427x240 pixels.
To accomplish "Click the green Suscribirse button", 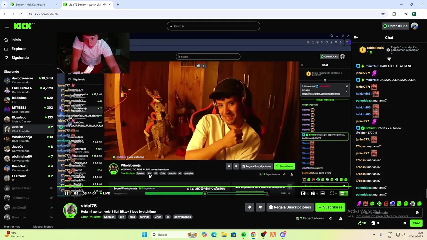I will point(330,207).
